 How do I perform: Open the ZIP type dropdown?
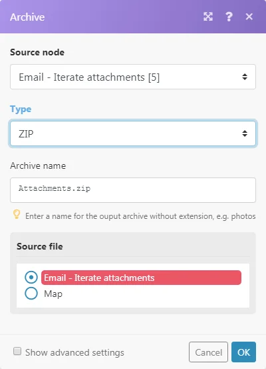tap(133, 133)
